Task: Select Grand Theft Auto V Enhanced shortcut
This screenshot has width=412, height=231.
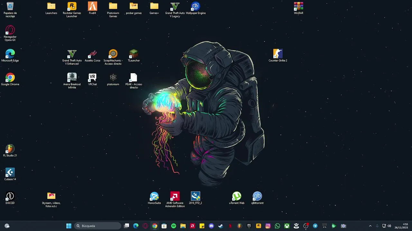Action: pos(72,57)
